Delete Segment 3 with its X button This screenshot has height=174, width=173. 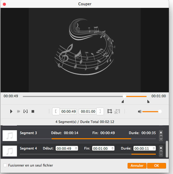(x=161, y=132)
